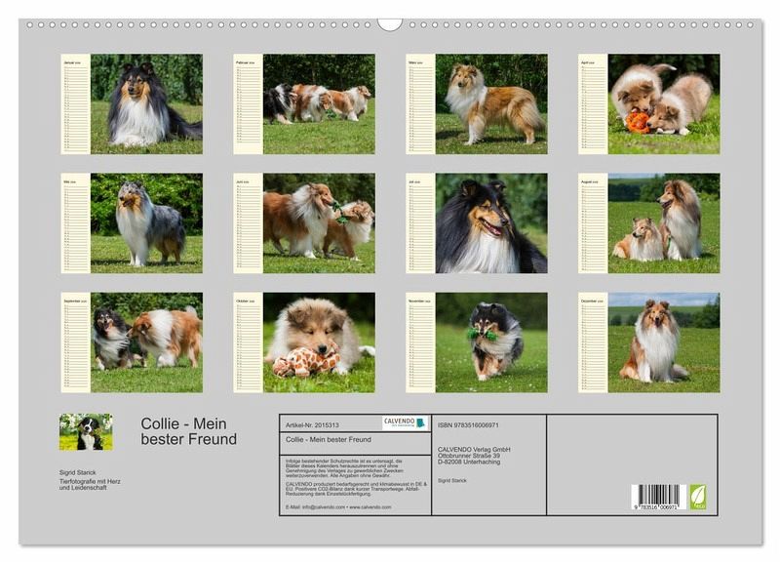Open the November collie carrying green toy
The height and width of the screenshot is (563, 780).
click(x=491, y=342)
